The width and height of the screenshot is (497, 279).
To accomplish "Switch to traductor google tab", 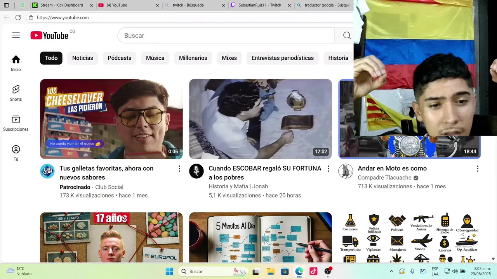I will pyautogui.click(x=324, y=5).
